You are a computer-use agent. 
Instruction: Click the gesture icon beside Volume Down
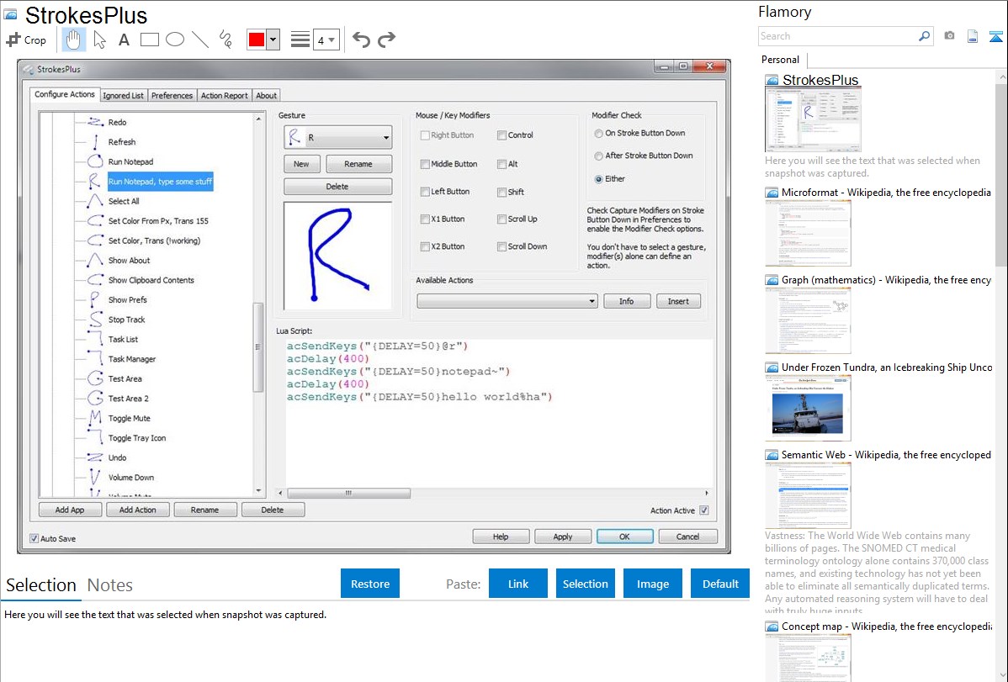click(95, 477)
